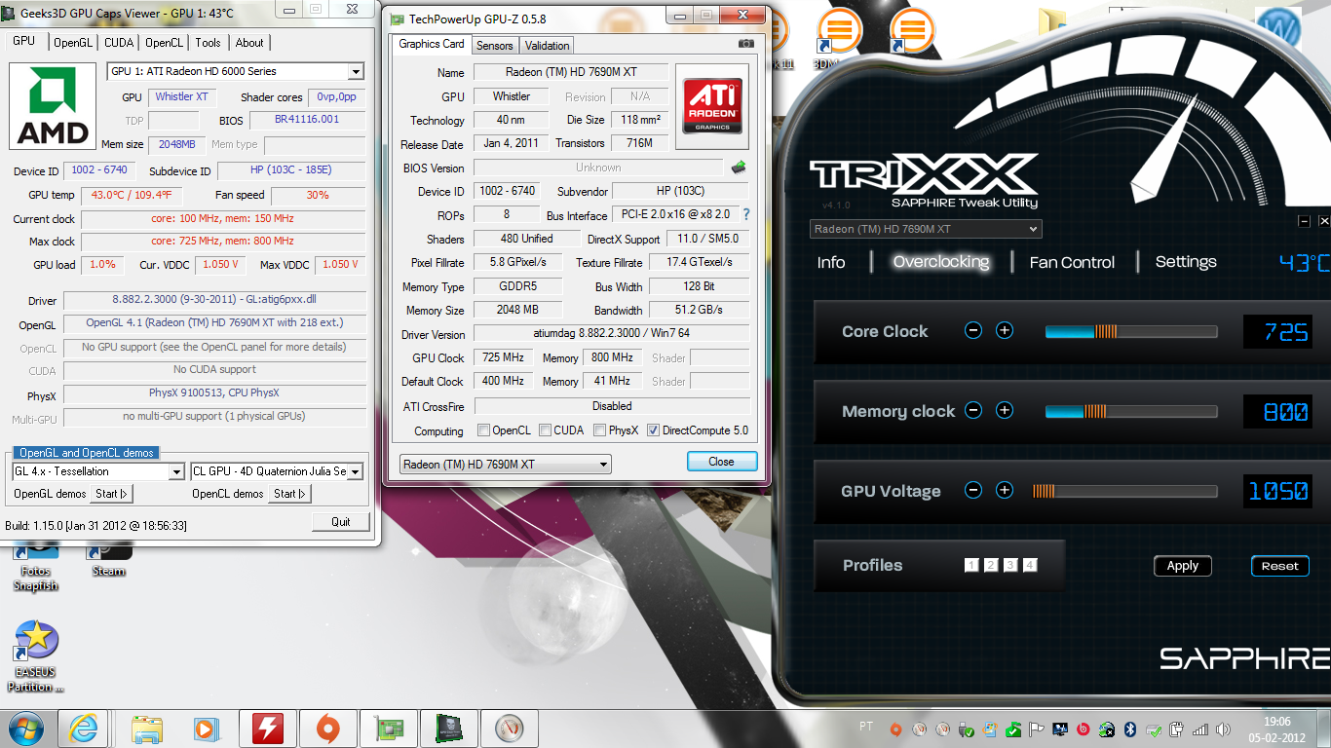Open Internet Explorer from the taskbar

click(x=84, y=729)
